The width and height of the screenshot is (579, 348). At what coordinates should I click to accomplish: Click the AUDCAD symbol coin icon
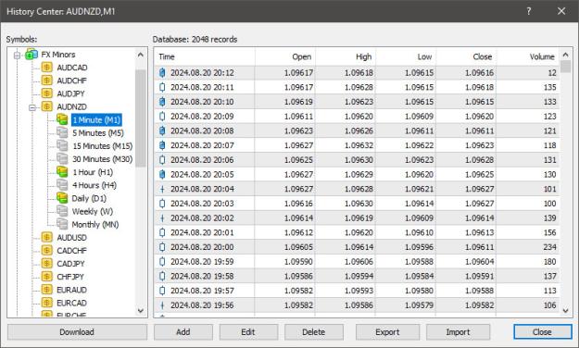pos(47,68)
